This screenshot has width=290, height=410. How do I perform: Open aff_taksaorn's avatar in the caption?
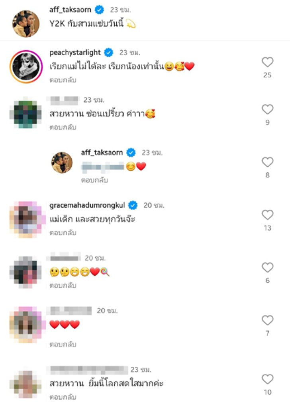tap(26, 24)
